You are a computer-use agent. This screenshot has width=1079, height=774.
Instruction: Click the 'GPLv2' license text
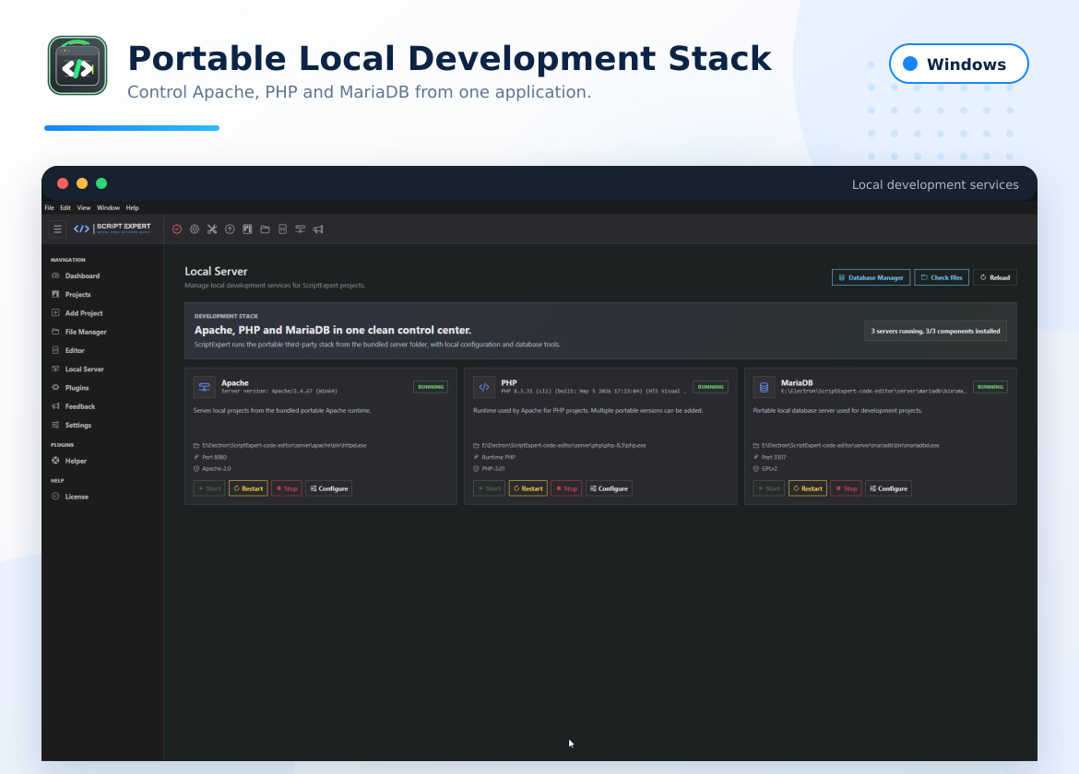[769, 469]
